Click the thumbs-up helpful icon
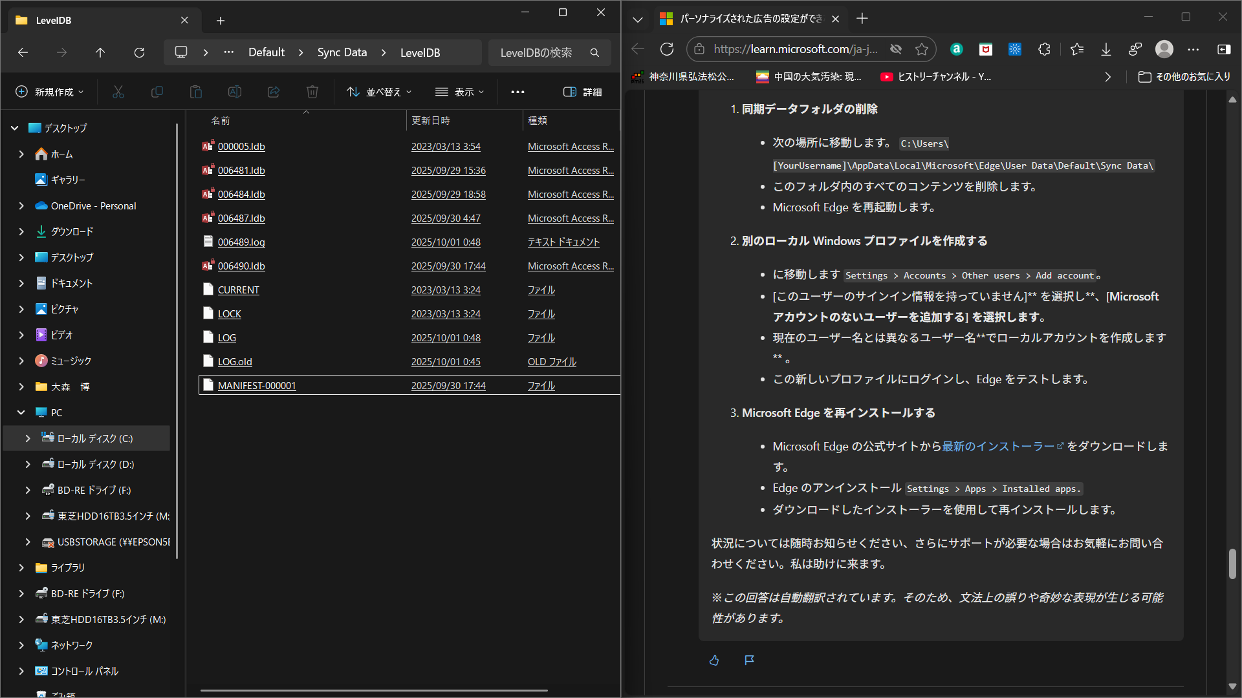 pyautogui.click(x=714, y=660)
